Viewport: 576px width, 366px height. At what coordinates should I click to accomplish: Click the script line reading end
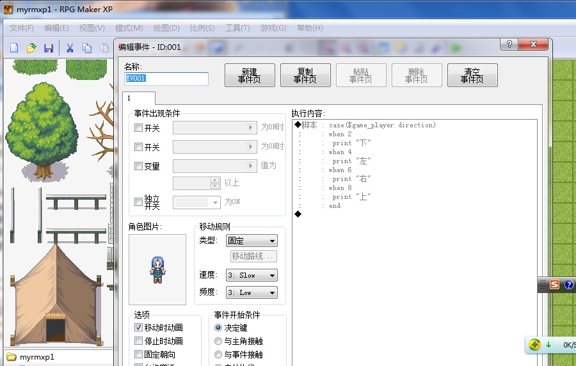click(335, 206)
